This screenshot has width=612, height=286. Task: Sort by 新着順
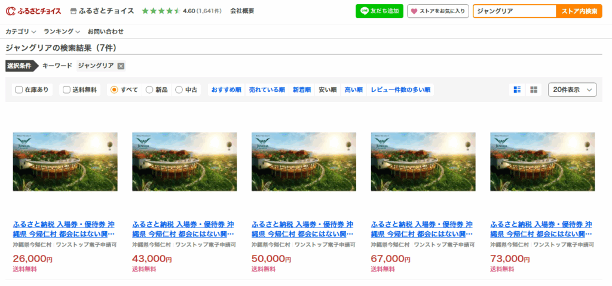point(302,90)
